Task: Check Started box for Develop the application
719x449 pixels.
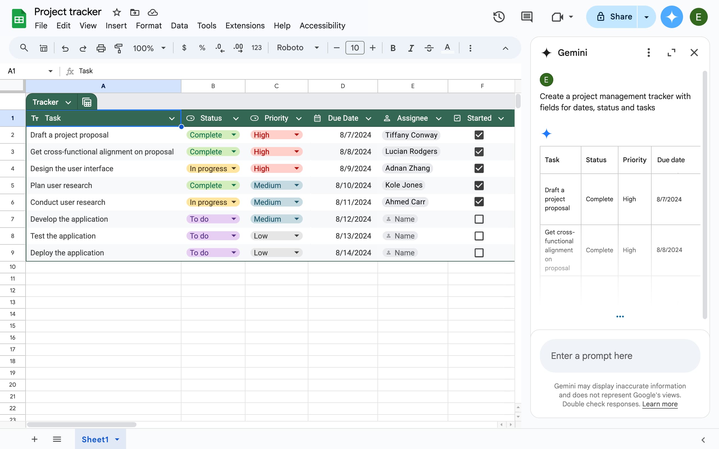Action: pyautogui.click(x=479, y=219)
